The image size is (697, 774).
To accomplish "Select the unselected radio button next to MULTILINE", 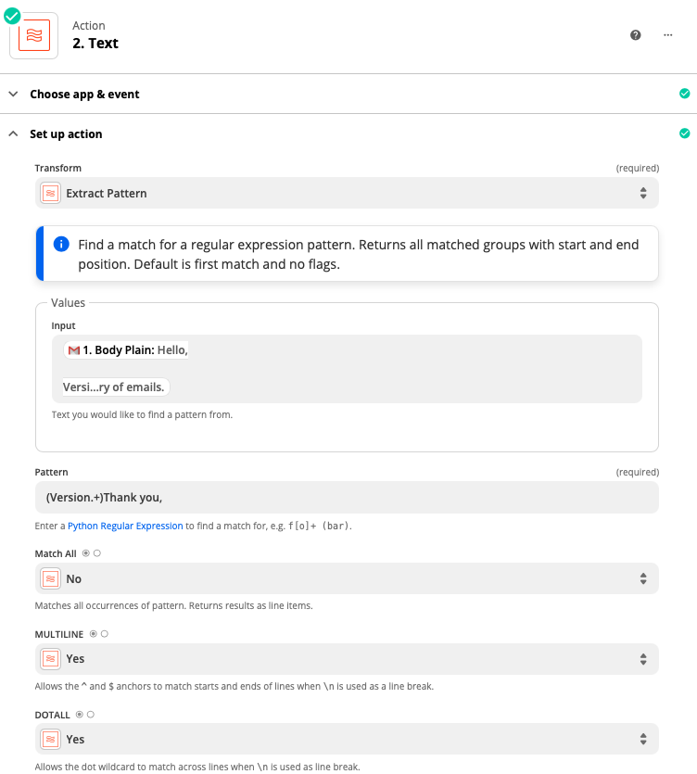I will click(104, 634).
